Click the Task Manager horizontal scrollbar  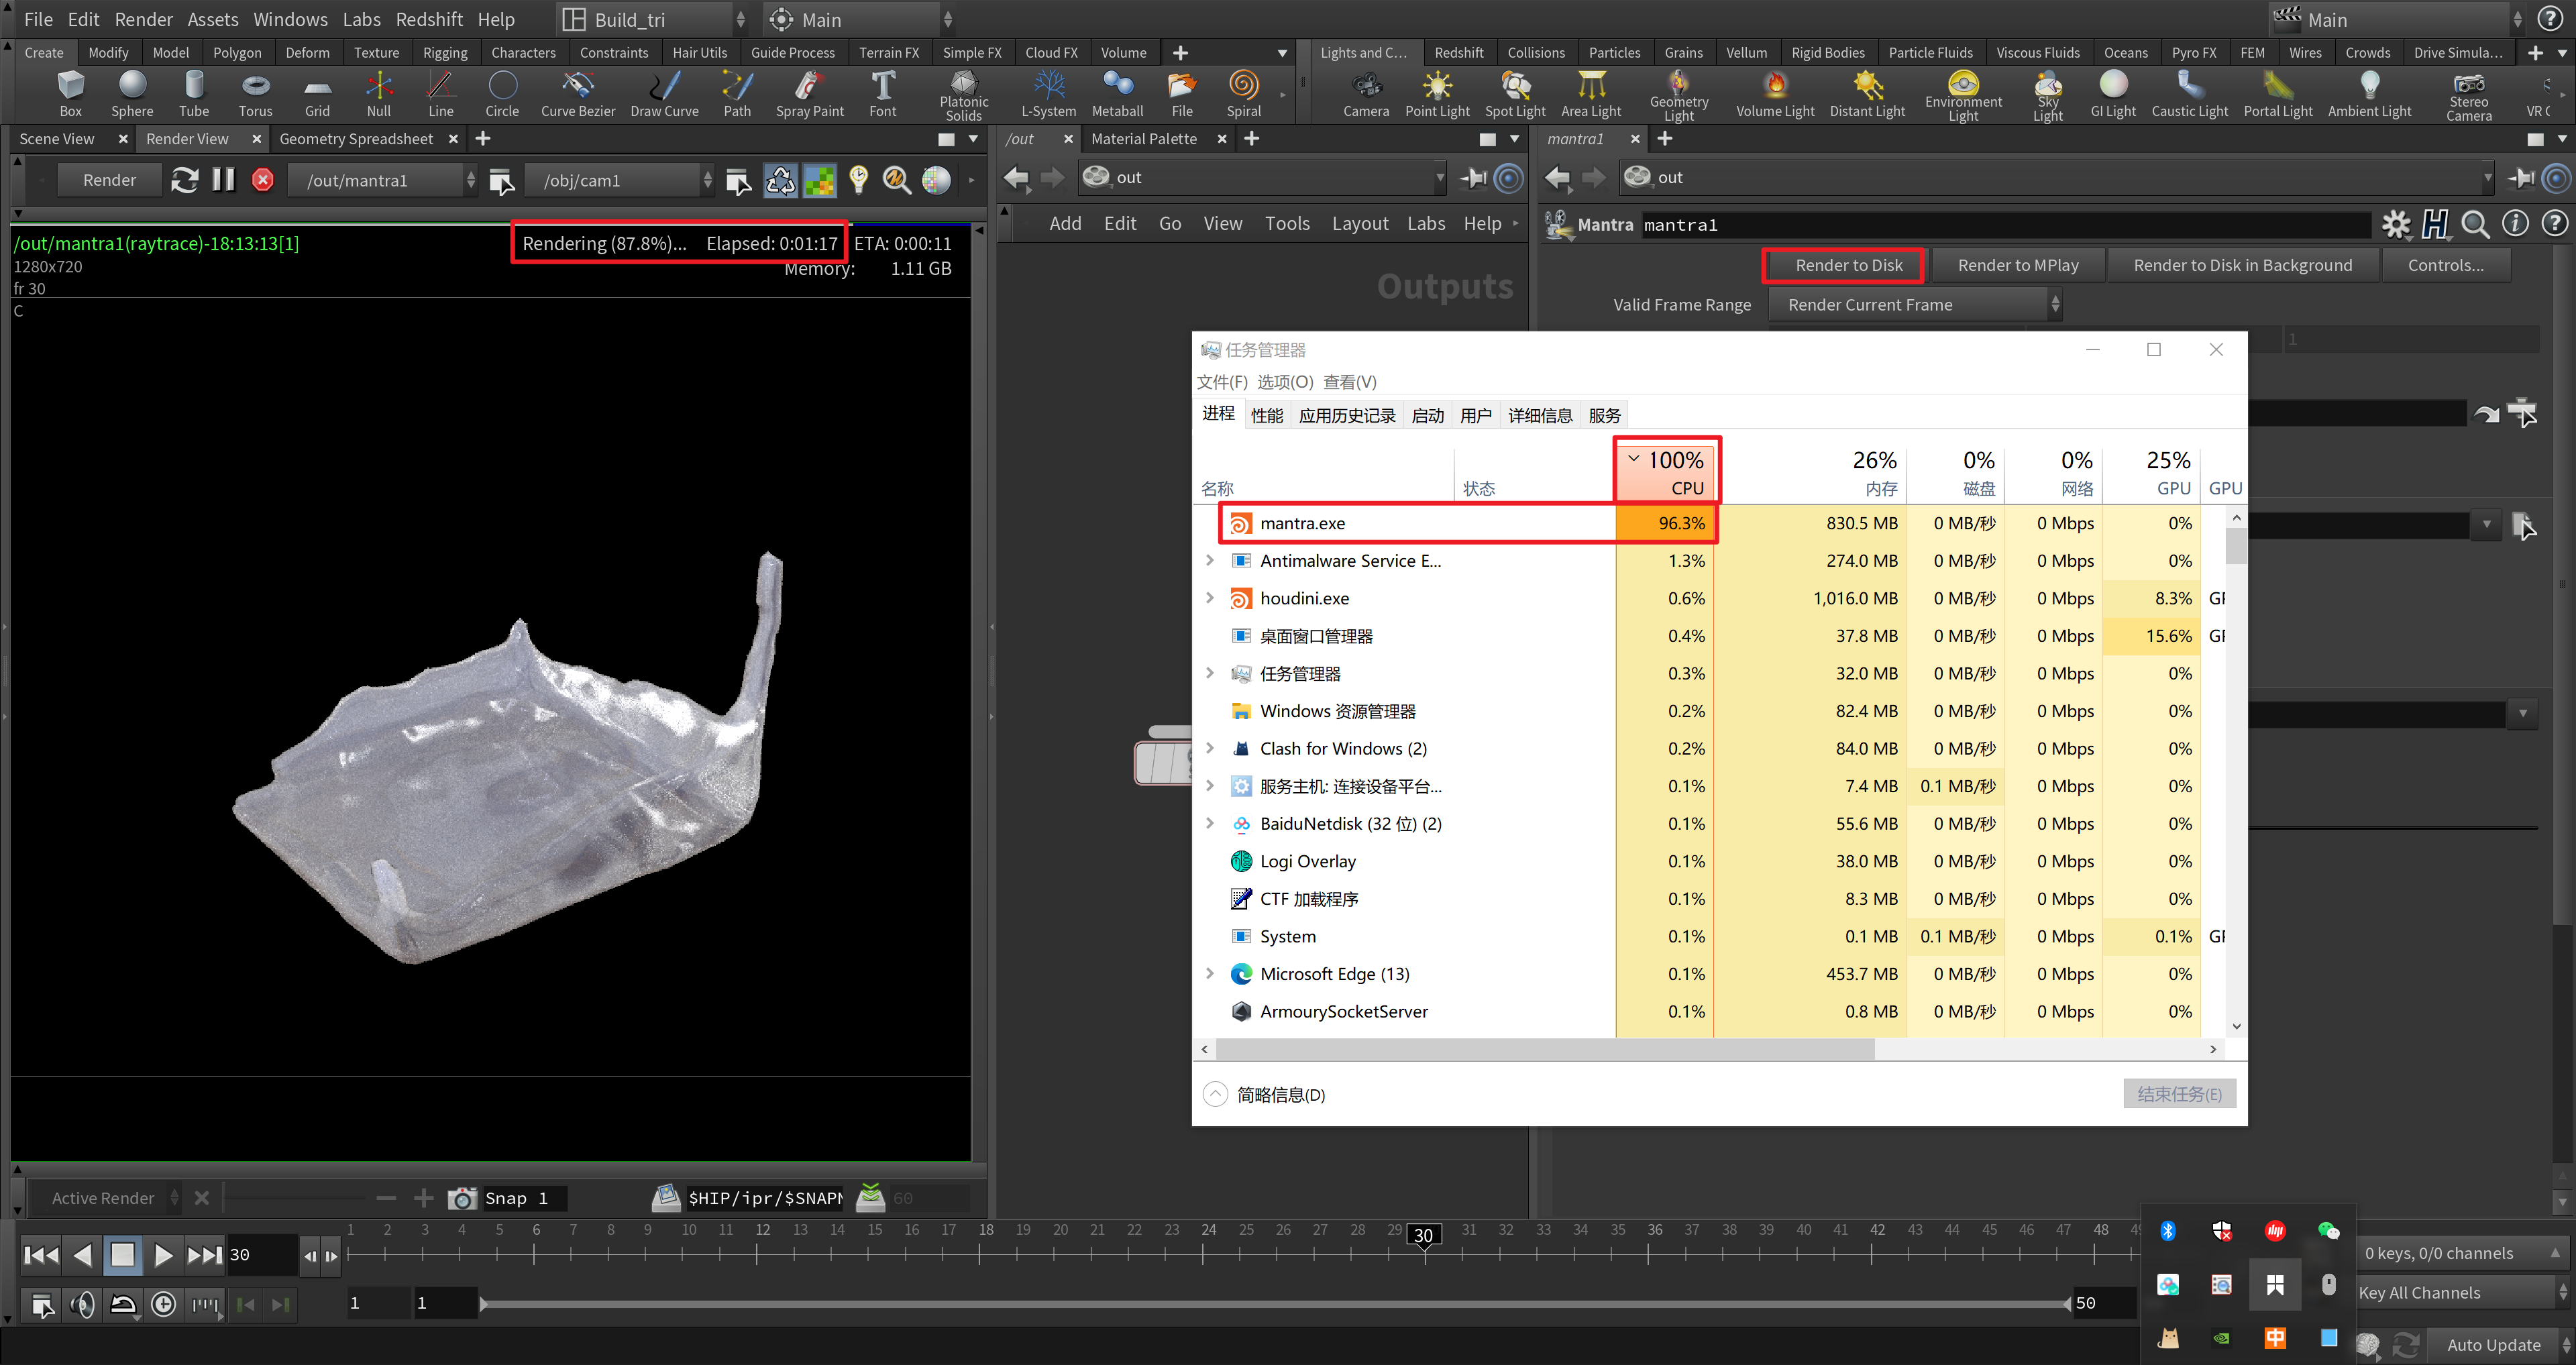[1545, 1049]
